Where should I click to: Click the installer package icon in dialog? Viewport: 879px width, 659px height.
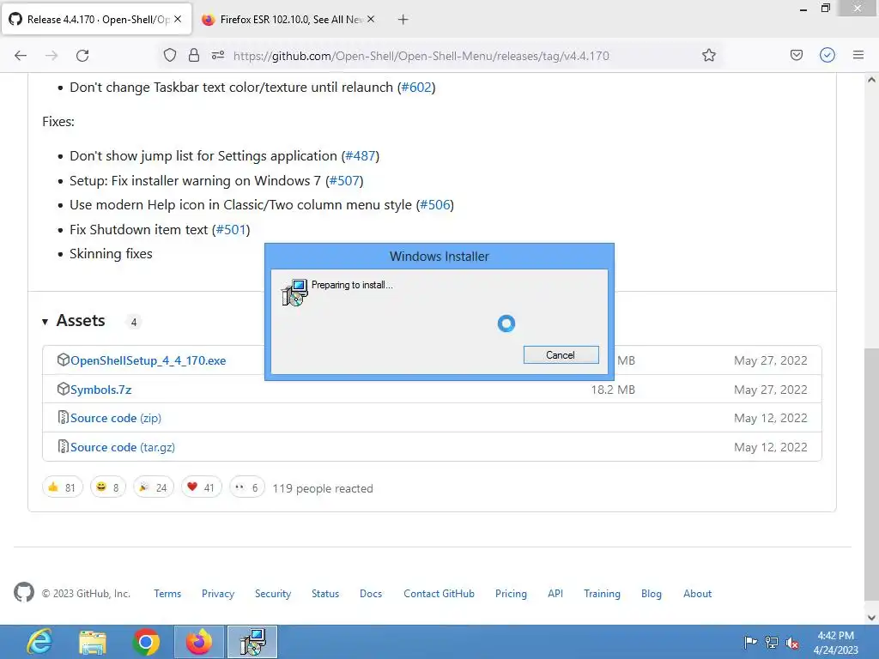click(295, 292)
